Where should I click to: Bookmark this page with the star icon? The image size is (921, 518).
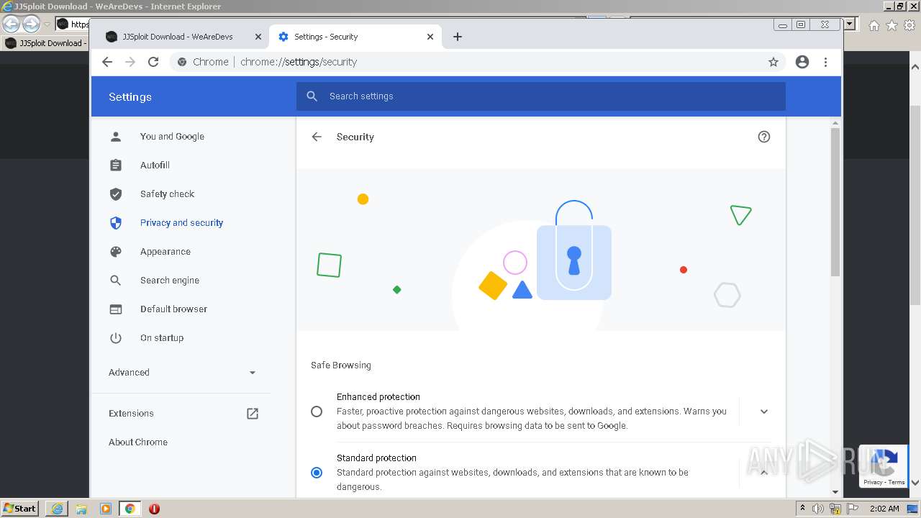click(773, 62)
